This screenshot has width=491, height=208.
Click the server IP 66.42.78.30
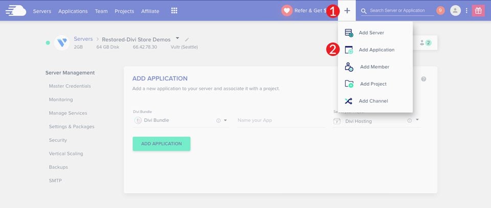click(x=145, y=47)
